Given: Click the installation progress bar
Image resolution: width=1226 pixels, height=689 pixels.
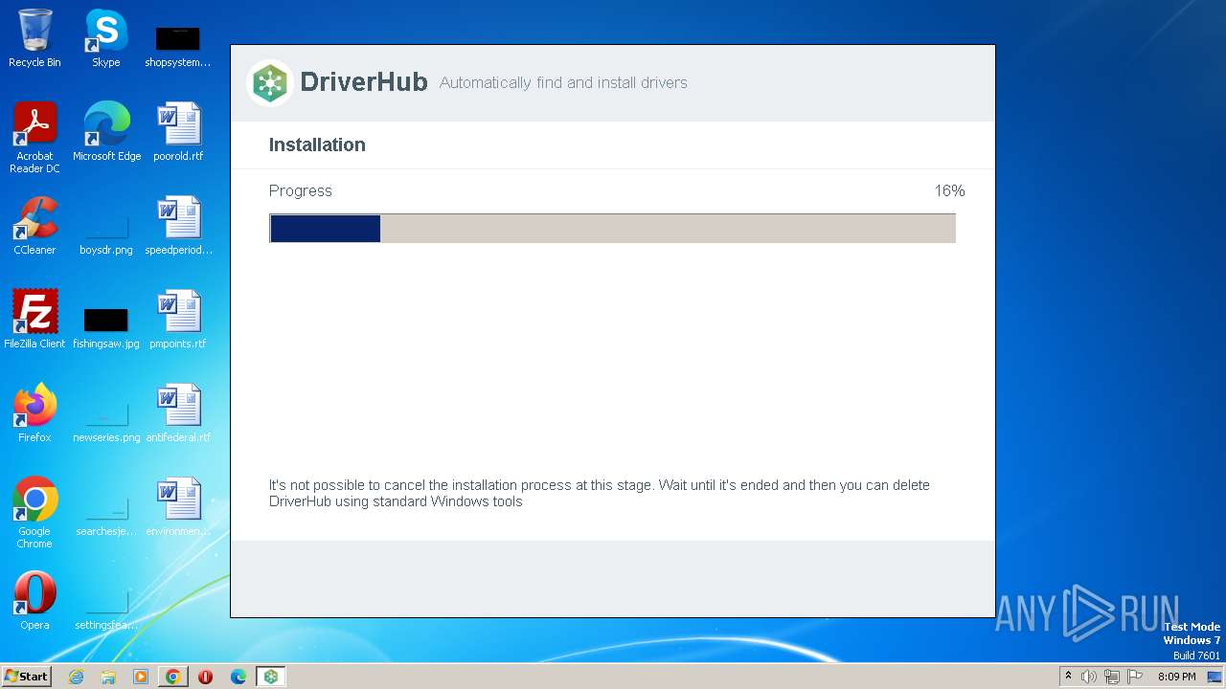Looking at the screenshot, I should coord(612,229).
